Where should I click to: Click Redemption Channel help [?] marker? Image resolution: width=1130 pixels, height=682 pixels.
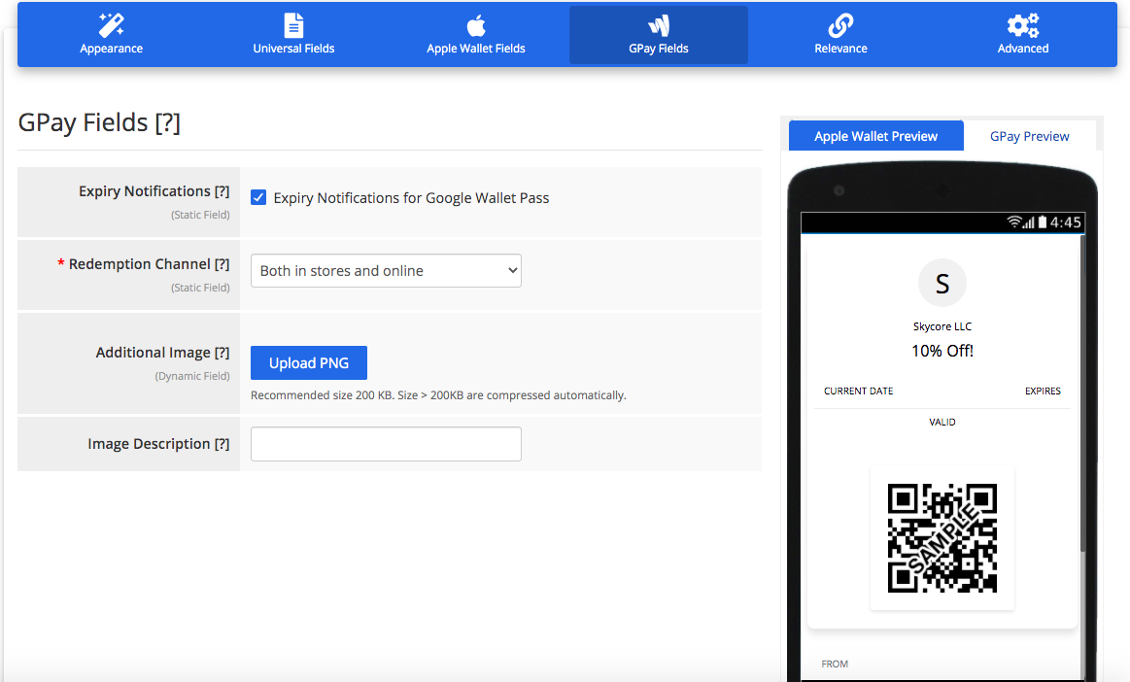[x=222, y=264]
